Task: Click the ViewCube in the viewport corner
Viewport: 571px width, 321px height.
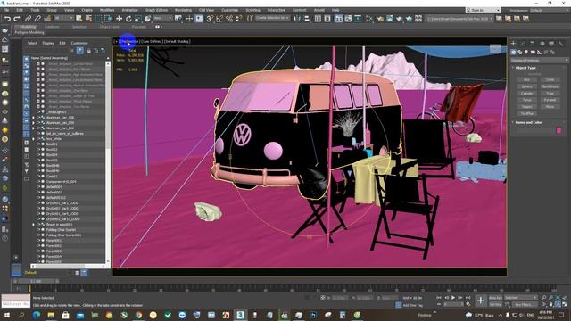Action: 495,49
